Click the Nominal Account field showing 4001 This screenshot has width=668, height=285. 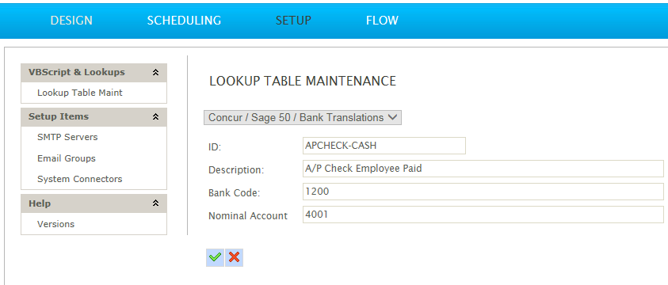[483, 215]
